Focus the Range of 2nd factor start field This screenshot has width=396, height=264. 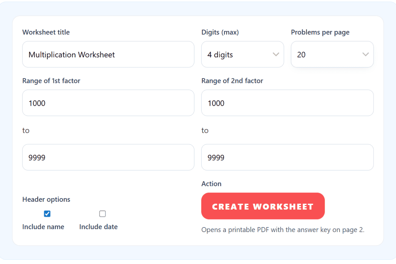point(287,103)
